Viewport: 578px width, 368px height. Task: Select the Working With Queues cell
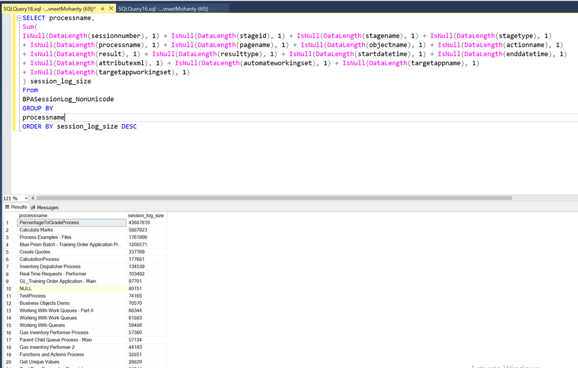[x=72, y=326]
